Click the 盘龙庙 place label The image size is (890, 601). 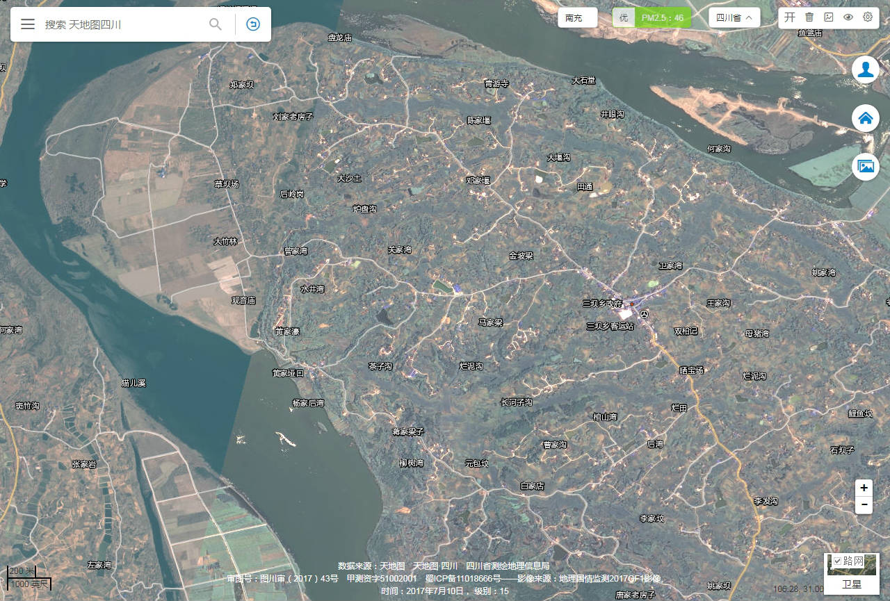coord(340,38)
